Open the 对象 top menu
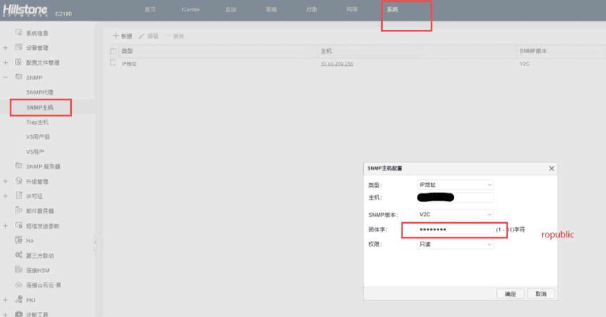The width and height of the screenshot is (606, 317). pyautogui.click(x=311, y=9)
